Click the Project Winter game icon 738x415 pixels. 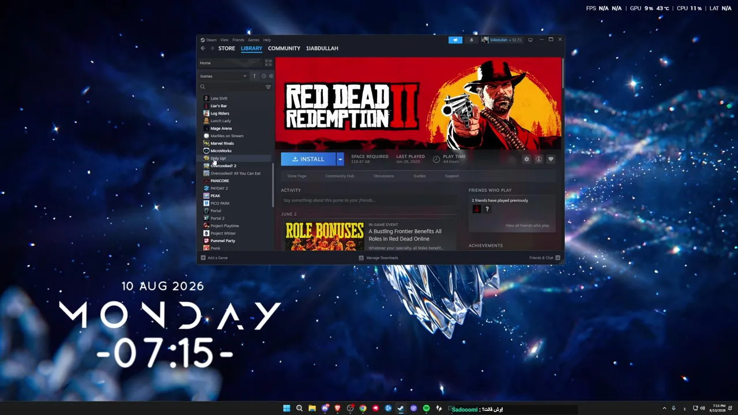pyautogui.click(x=206, y=233)
